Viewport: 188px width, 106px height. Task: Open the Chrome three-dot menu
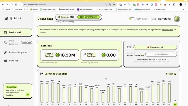[x=185, y=5]
